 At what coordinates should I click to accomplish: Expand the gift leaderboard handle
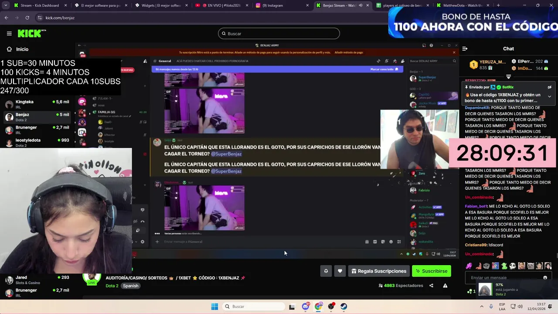click(x=508, y=77)
